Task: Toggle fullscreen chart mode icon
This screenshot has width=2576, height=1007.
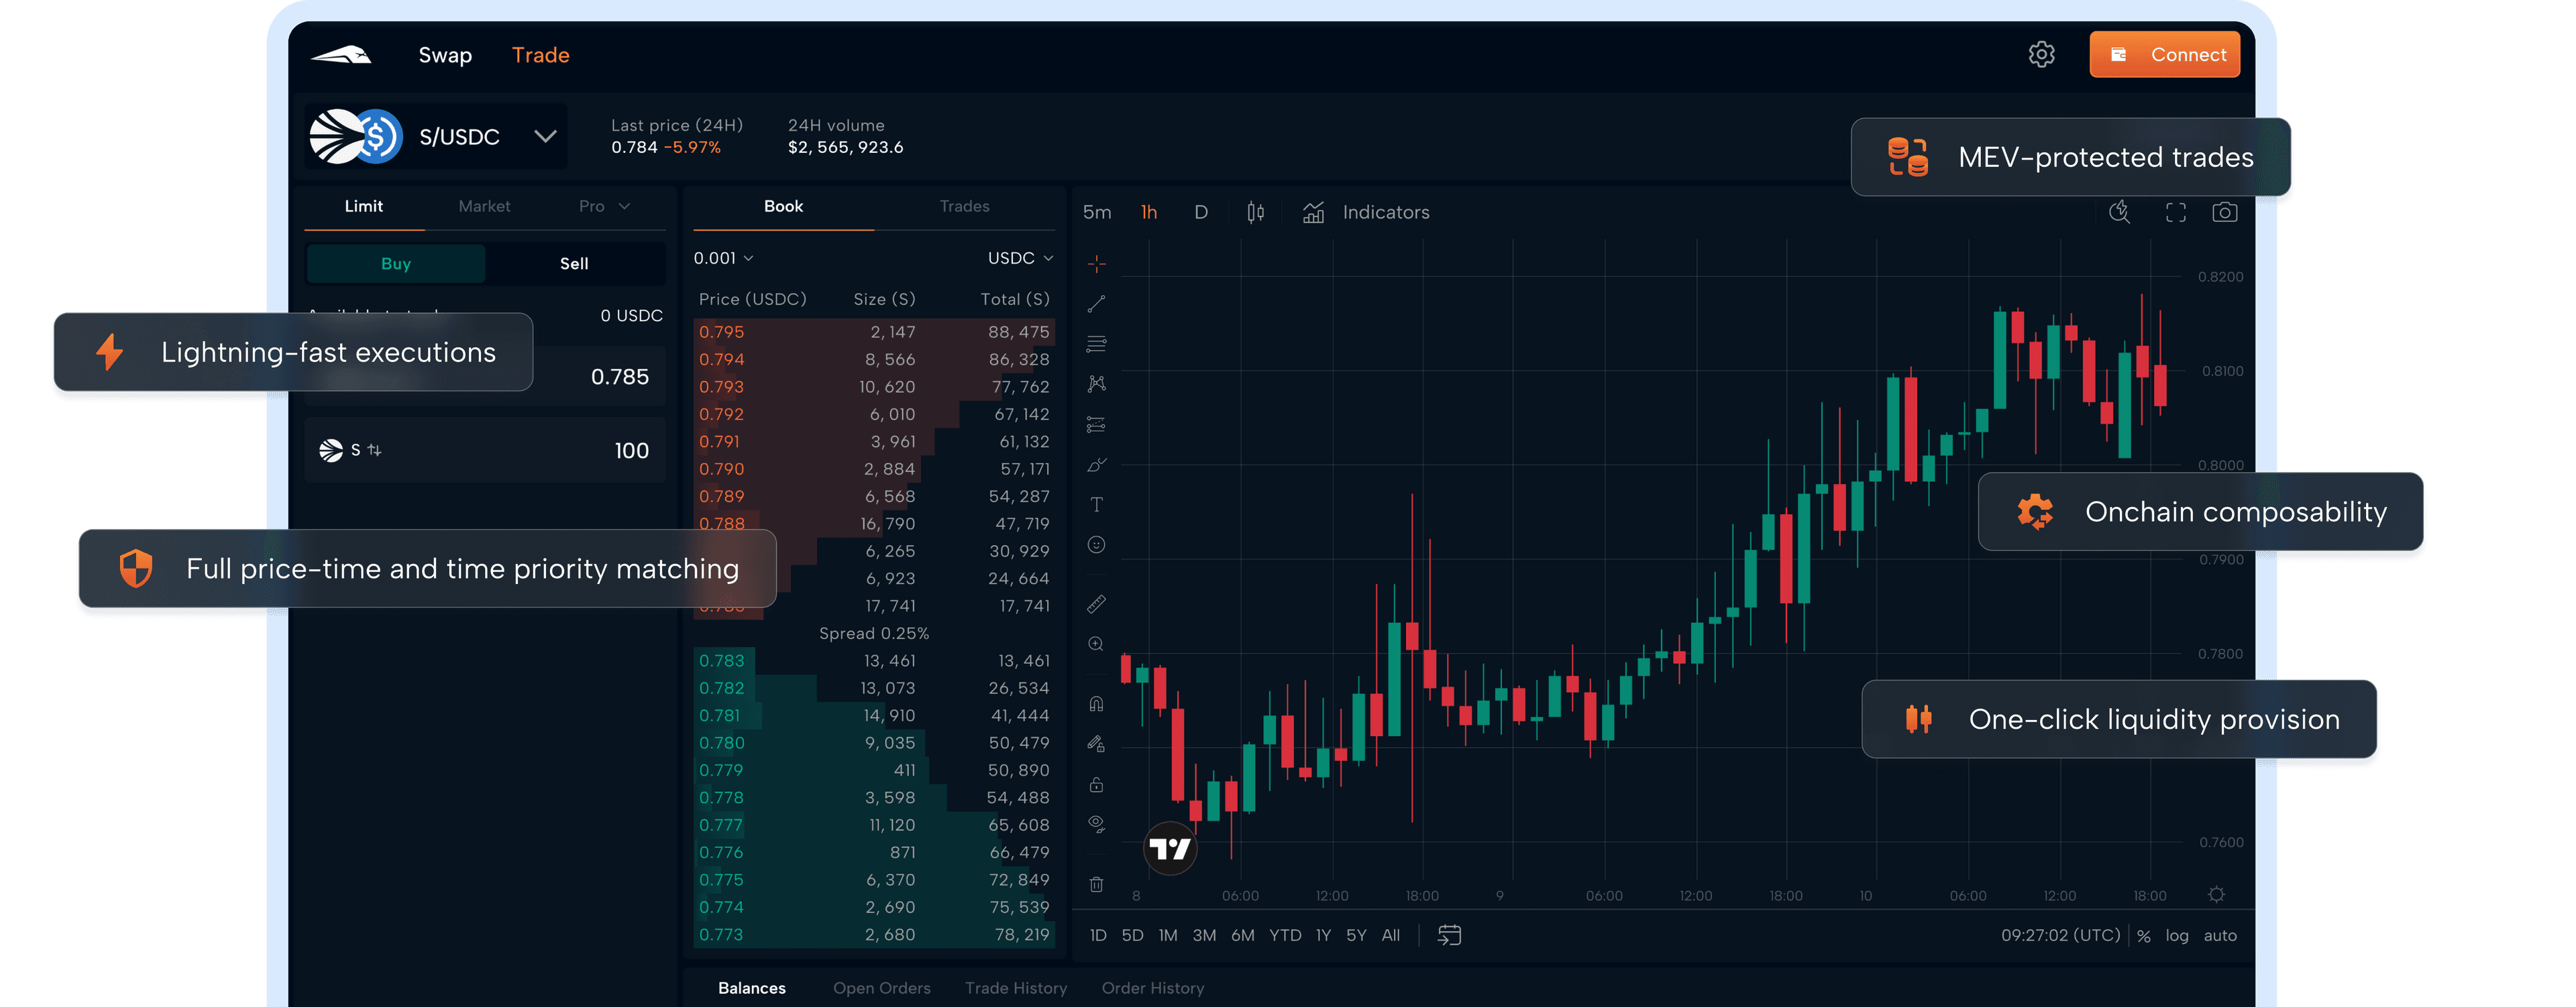Action: [2175, 212]
